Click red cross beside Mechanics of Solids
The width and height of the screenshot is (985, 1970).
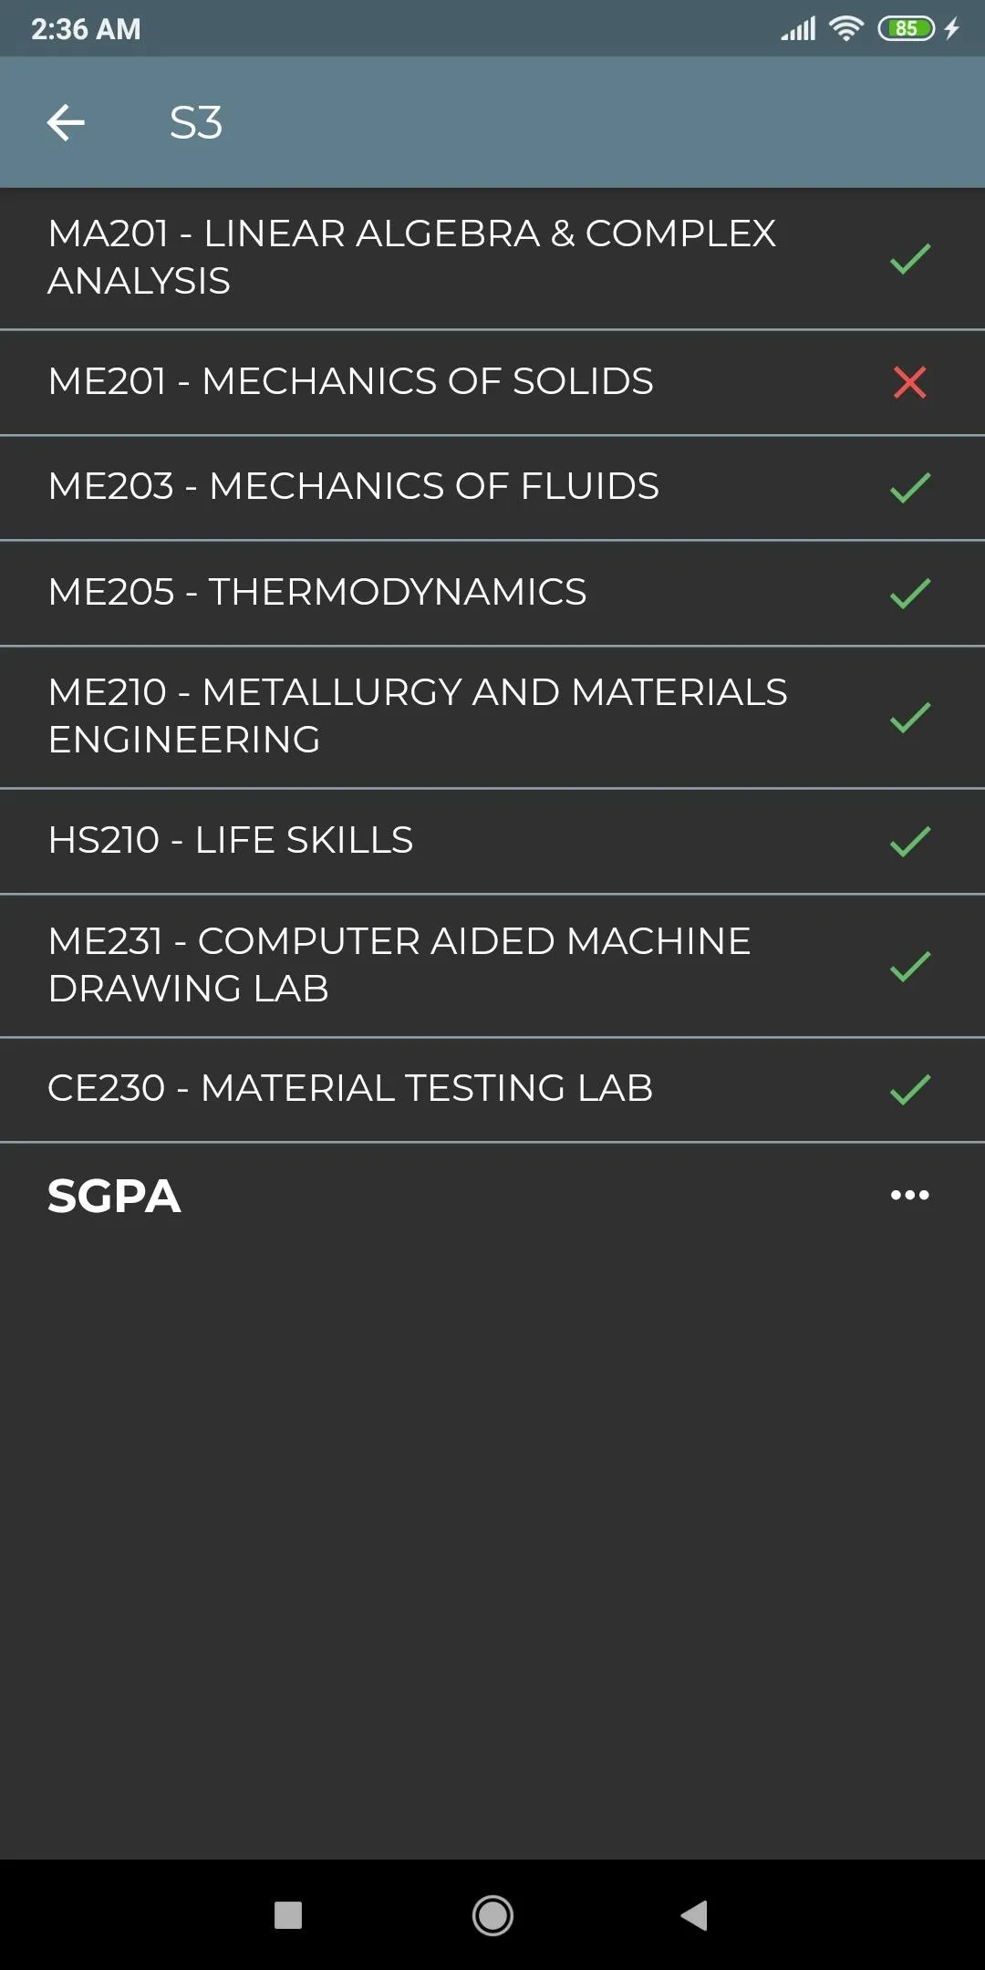pos(909,382)
